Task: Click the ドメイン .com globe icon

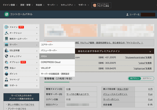Action: tap(6, 27)
